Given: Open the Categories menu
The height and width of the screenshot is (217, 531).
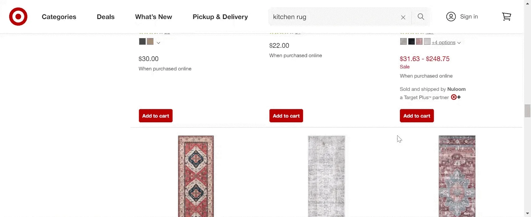Looking at the screenshot, I should point(59,17).
